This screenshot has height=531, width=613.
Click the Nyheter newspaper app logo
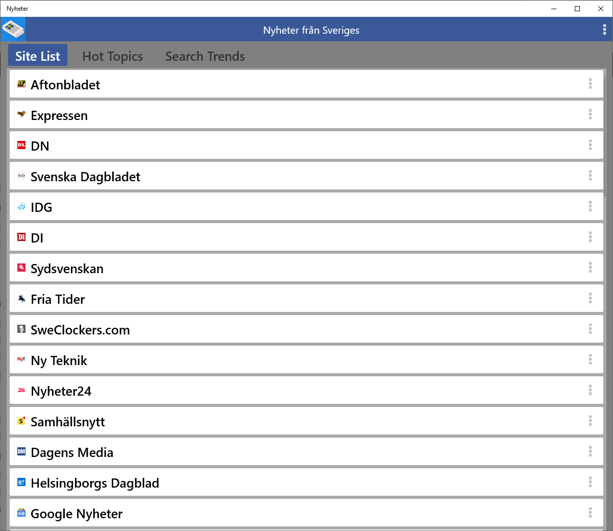[13, 30]
